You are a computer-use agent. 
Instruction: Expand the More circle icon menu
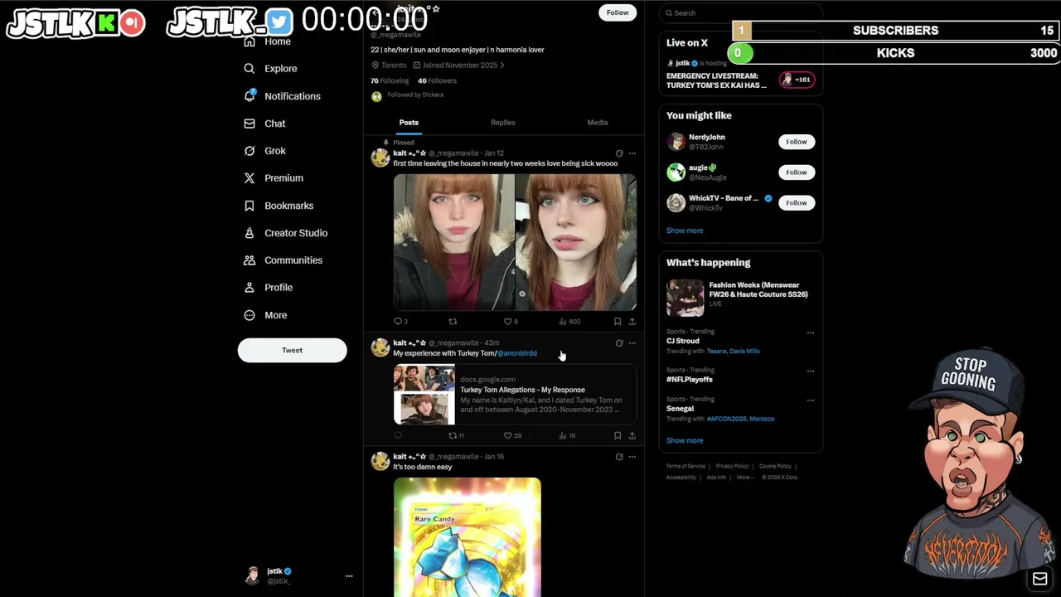click(x=250, y=315)
